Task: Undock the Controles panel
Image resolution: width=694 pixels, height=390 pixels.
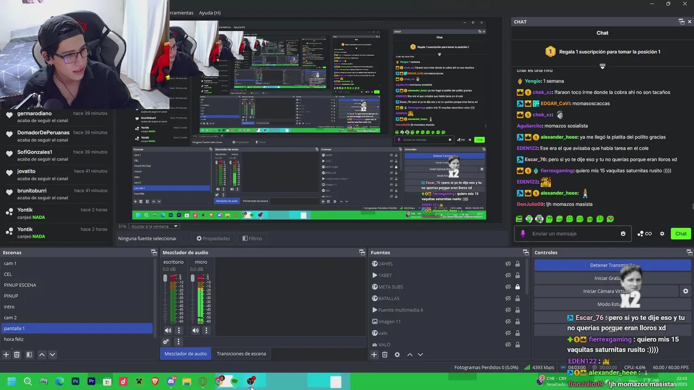Action: pyautogui.click(x=689, y=252)
